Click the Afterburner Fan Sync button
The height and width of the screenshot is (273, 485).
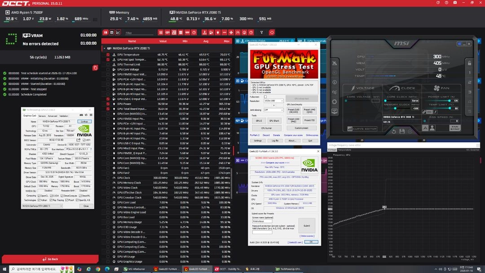pos(455,128)
